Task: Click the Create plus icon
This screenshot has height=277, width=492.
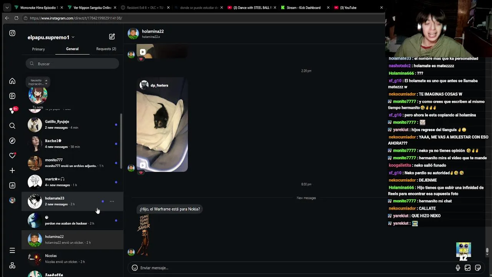Action: [12, 170]
